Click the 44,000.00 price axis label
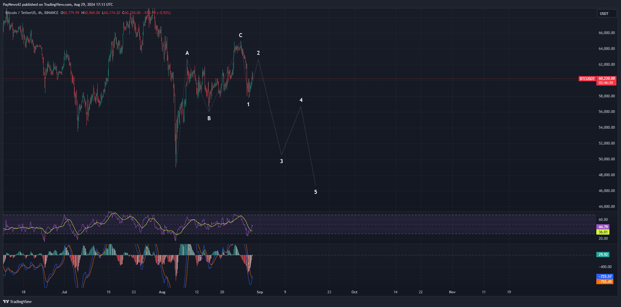This screenshot has width=621, height=307. click(x=607, y=207)
